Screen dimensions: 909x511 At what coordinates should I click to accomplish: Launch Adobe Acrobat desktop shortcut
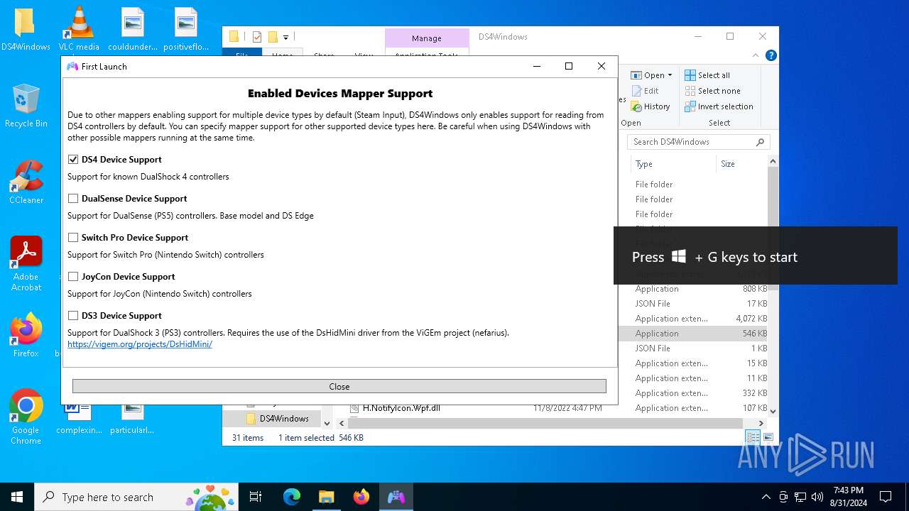[26, 264]
